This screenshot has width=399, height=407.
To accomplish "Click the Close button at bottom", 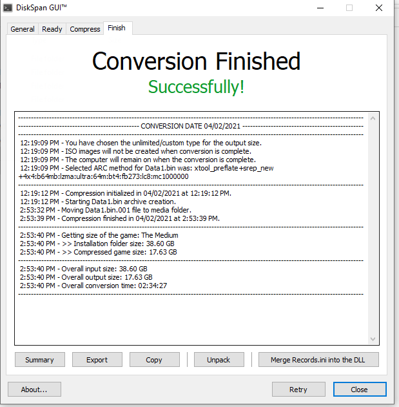I will pyautogui.click(x=360, y=389).
